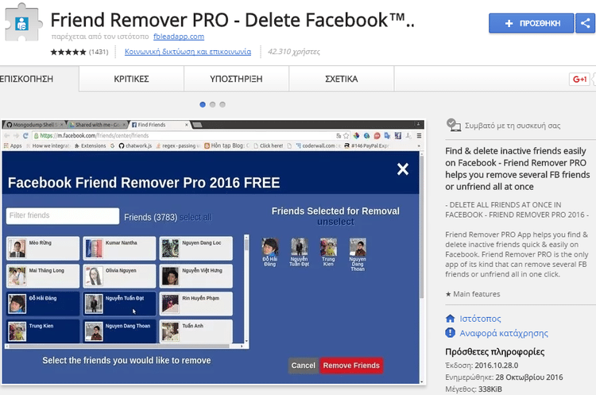The image size is (596, 395).
Task: Select friend Mèo Rừng
Action: 43,248
